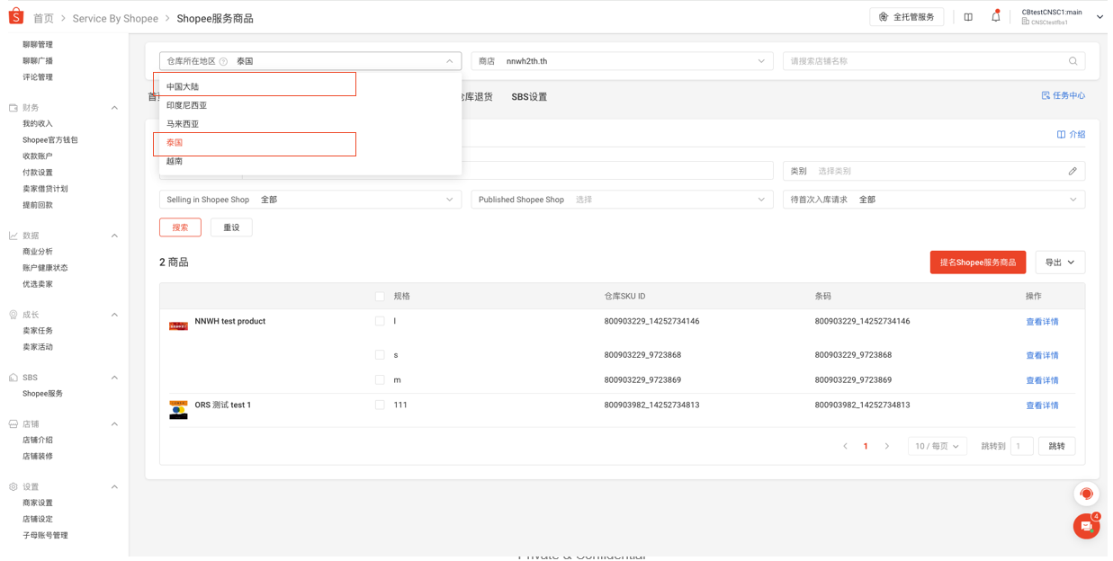Toggle the select-all checkbox in the table header
Screen dimensions: 1113x561
[x=380, y=296]
